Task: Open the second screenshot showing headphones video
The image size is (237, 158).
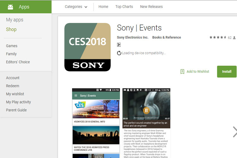Action: pyautogui.click(x=146, y=123)
